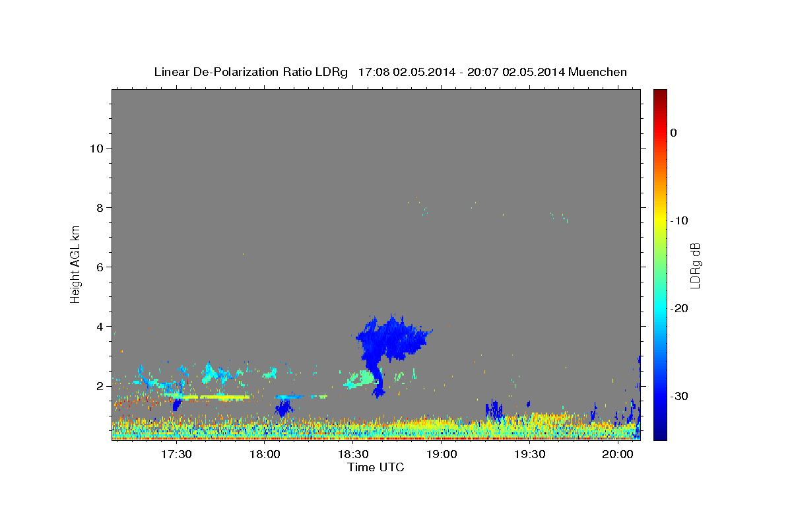This screenshot has height=528, width=792.
Task: Click the 'Height AGL km' axis label
Action: pyautogui.click(x=76, y=264)
